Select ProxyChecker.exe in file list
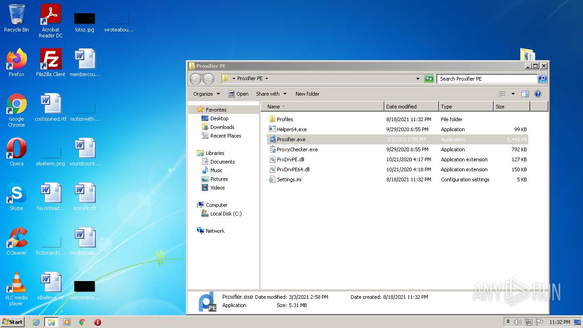 [x=297, y=149]
